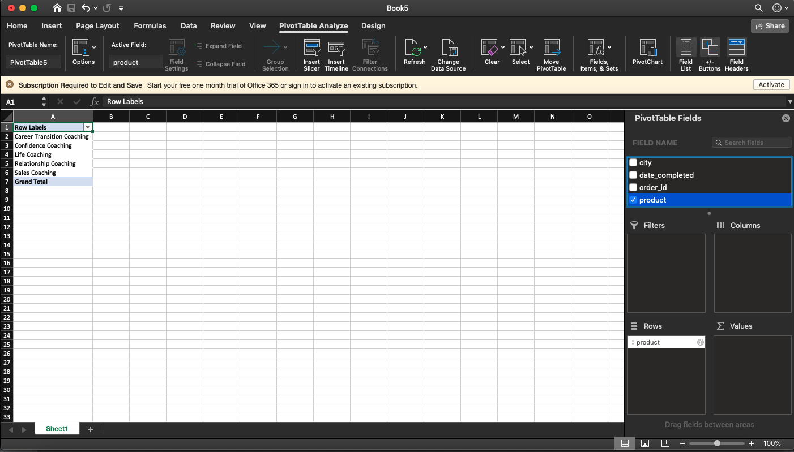Click the PivotTable Name input field
This screenshot has width=794, height=452.
33,62
